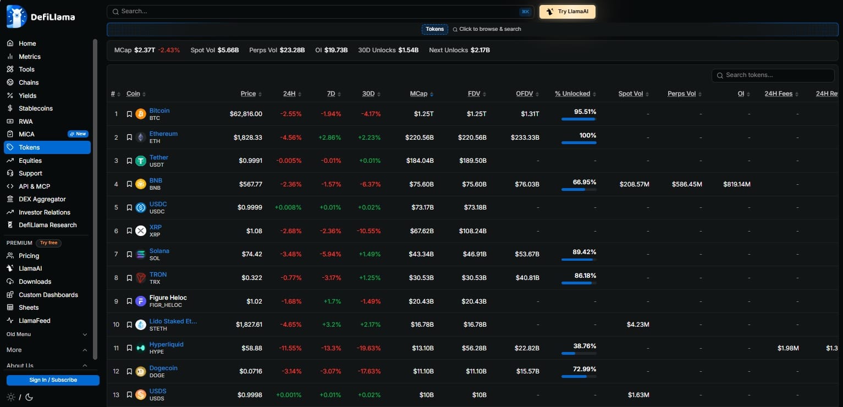Click the DefiLlama logo icon
Image resolution: width=843 pixels, height=407 pixels.
tap(16, 16)
